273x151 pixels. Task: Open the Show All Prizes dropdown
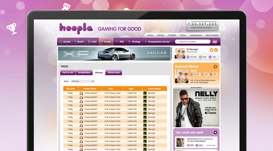(x=83, y=81)
